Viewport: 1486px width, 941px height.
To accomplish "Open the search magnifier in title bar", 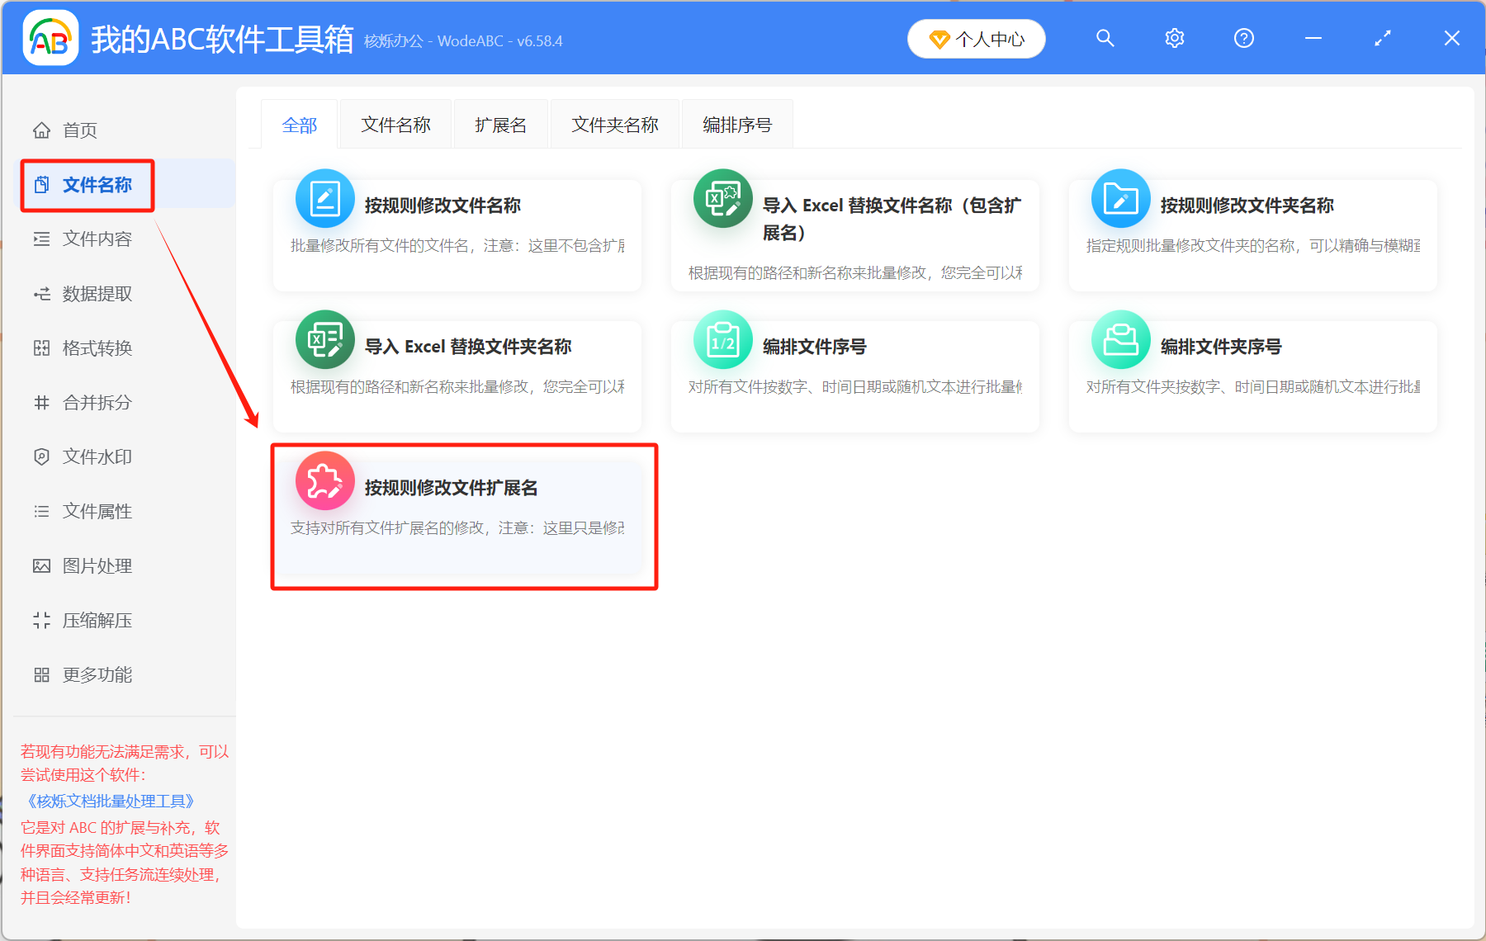I will 1105,38.
